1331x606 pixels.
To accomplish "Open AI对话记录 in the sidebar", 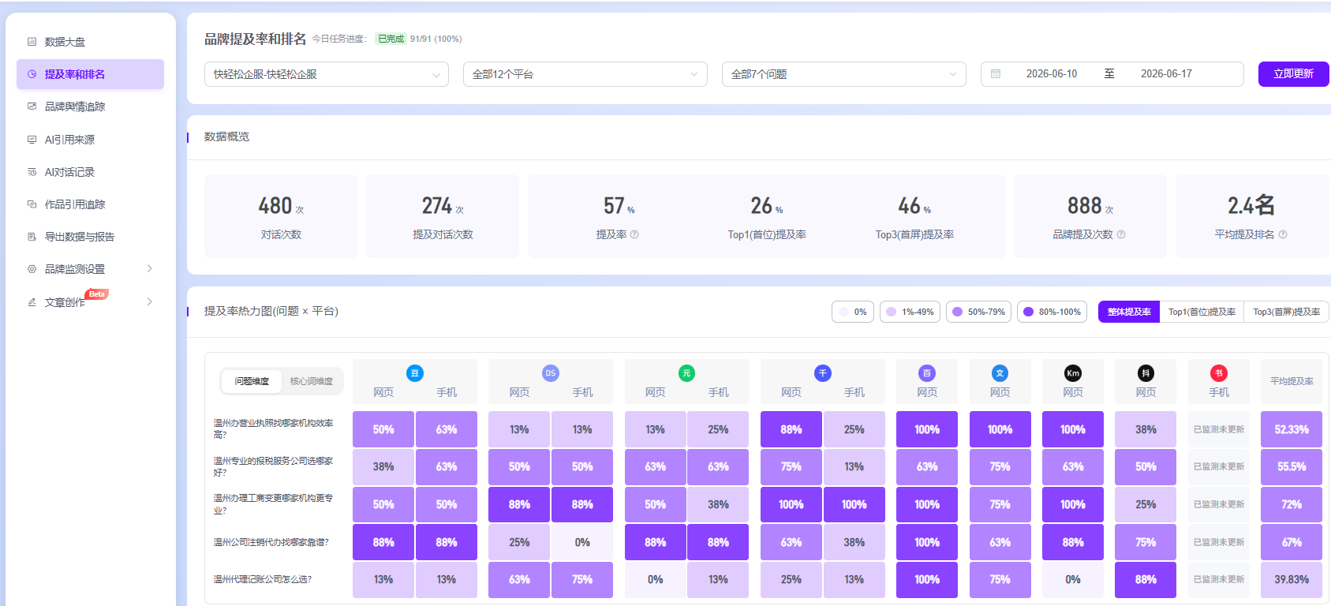I will click(90, 172).
